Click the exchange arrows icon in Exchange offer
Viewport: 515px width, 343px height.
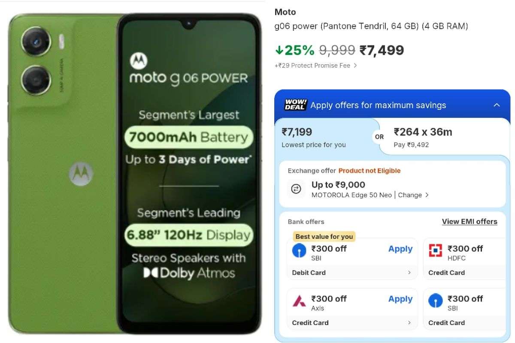[x=296, y=189]
